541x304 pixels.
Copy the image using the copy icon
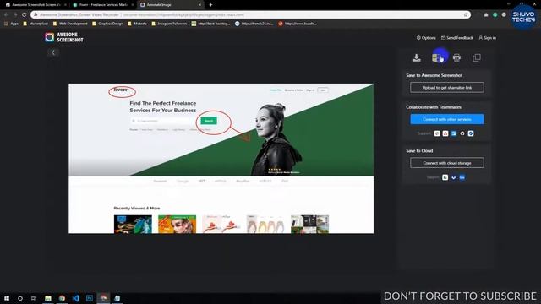(477, 58)
